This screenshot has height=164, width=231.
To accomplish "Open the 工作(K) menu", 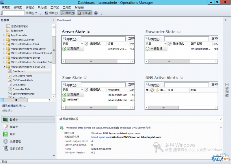I will (x=55, y=8).
